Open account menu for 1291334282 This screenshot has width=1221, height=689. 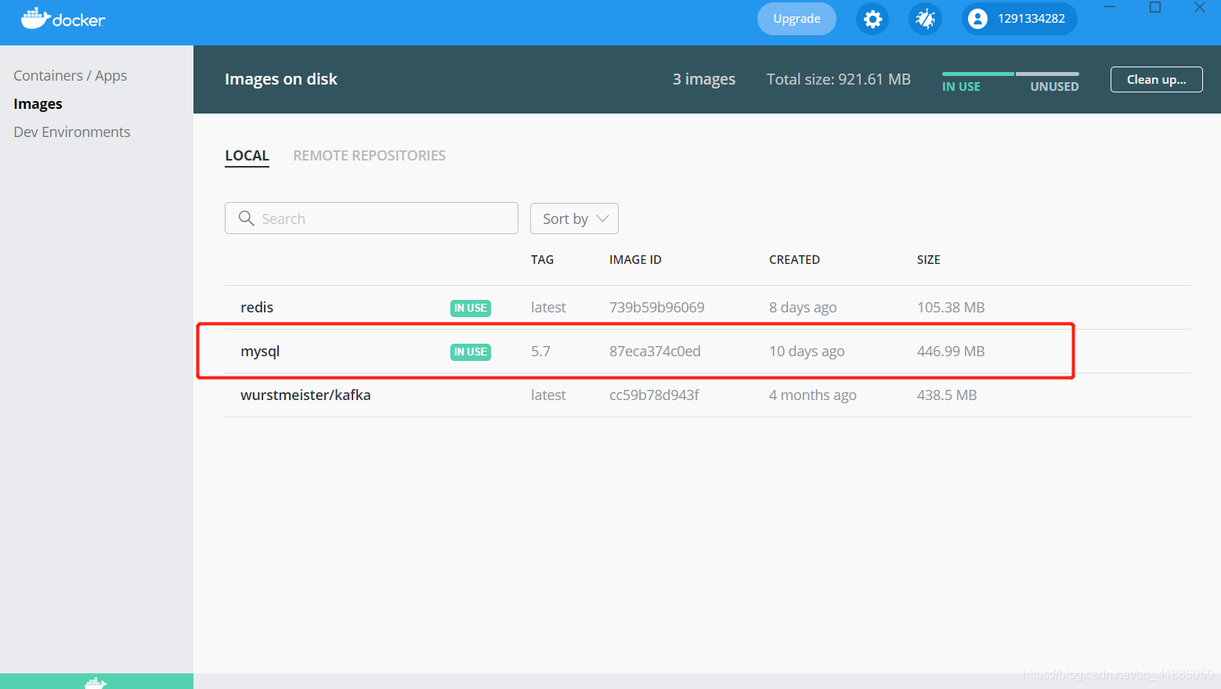[x=1018, y=19]
